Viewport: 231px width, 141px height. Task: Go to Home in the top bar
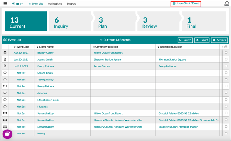pos(17,4)
